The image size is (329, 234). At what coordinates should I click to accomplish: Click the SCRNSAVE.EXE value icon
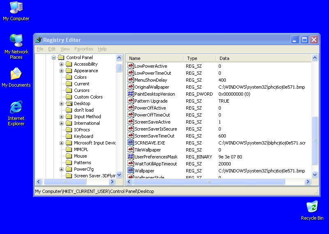click(130, 143)
